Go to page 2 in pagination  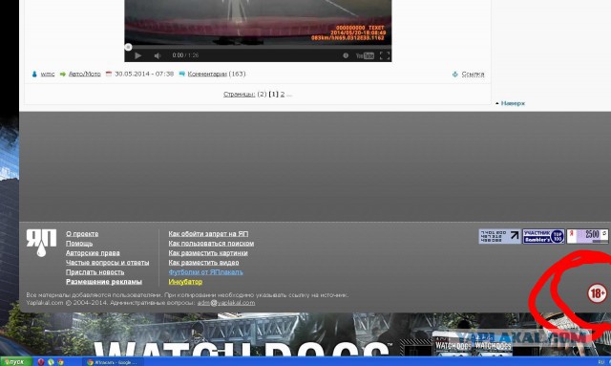tap(283, 94)
